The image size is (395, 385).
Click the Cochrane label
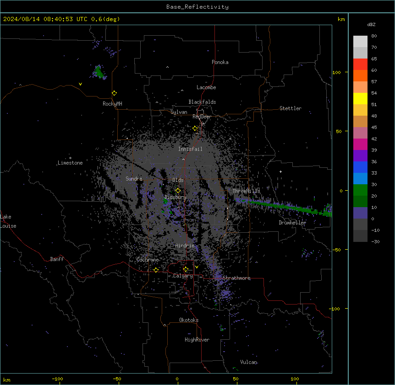pyautogui.click(x=148, y=260)
